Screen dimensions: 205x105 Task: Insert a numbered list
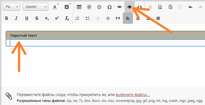77,18
